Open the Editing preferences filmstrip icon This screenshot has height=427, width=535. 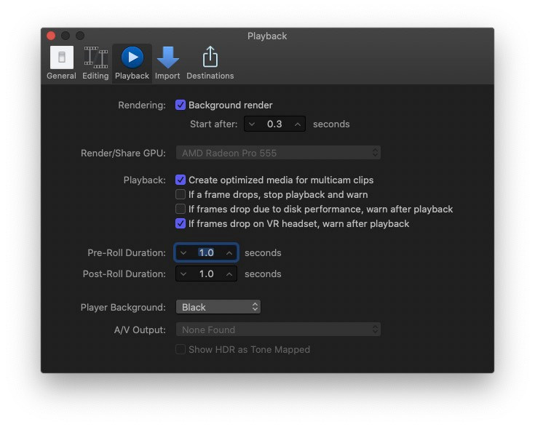click(x=96, y=57)
